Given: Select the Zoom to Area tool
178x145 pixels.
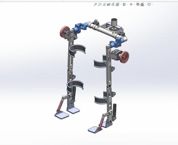Looking at the screenshot, I should tap(100, 4).
